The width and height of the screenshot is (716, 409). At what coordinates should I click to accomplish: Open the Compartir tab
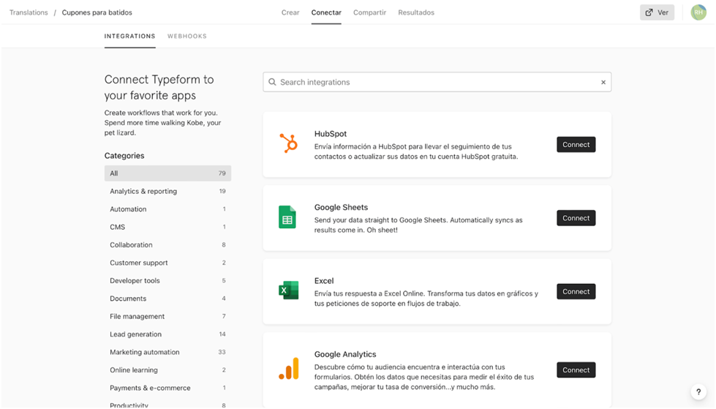tap(369, 12)
